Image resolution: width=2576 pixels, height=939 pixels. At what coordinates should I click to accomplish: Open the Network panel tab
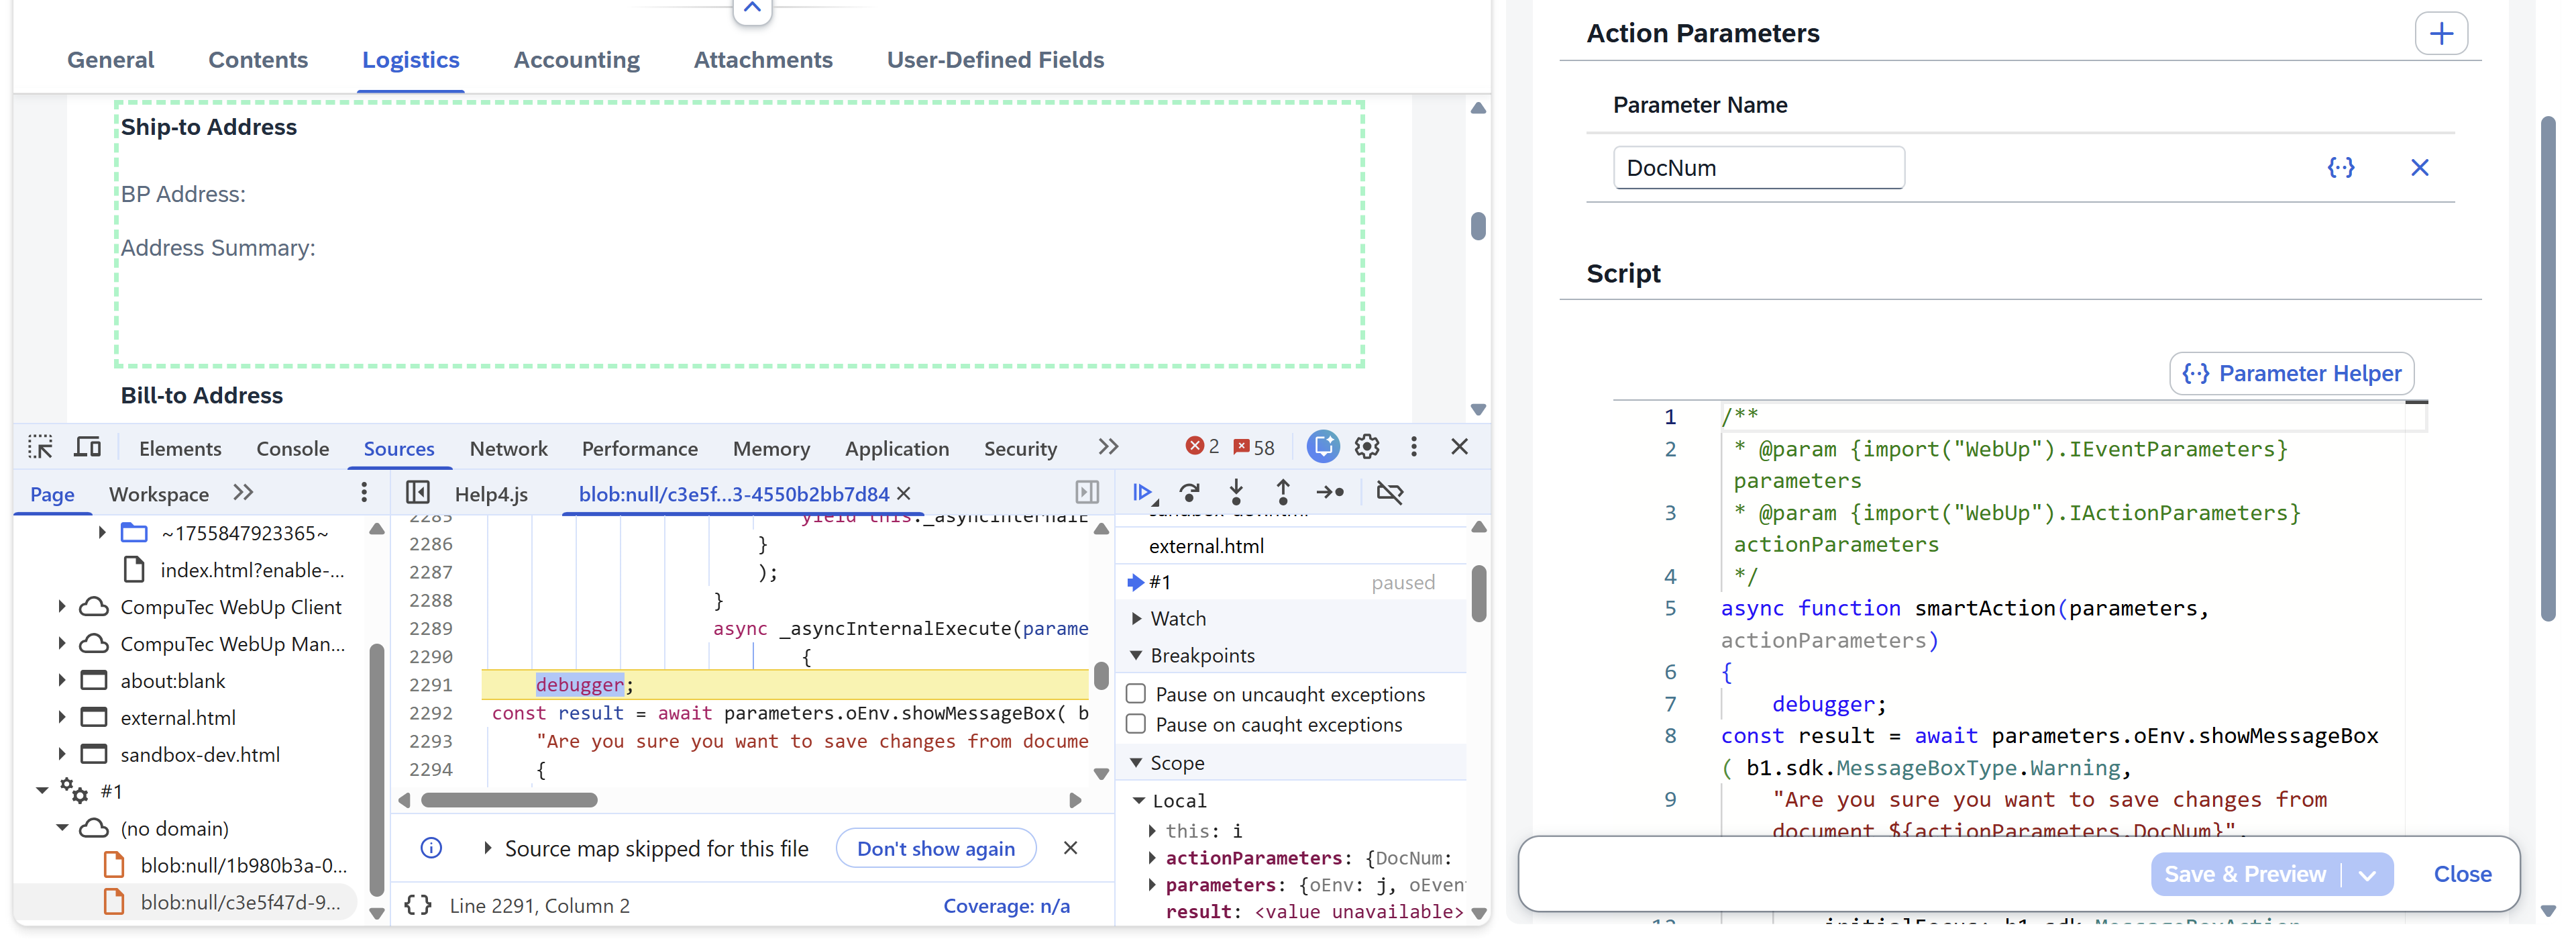coord(508,448)
